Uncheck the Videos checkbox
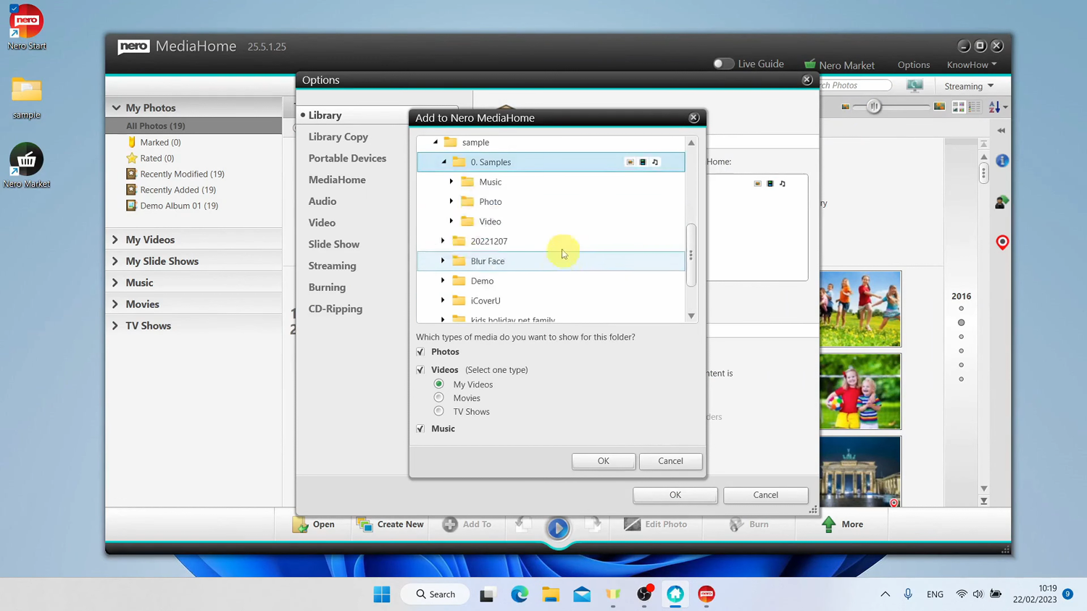 point(421,370)
